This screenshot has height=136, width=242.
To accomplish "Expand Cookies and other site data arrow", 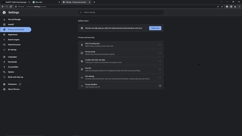I will (160, 61).
